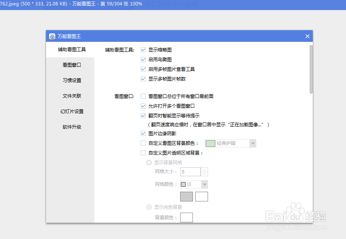Screen dimensions: 346x239
Task: Disable 启用鸟瞰图
Action: point(143,59)
